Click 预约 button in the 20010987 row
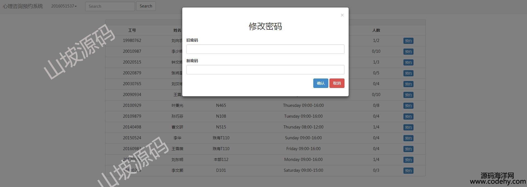Screen dimensions: 527x187 click(408, 52)
